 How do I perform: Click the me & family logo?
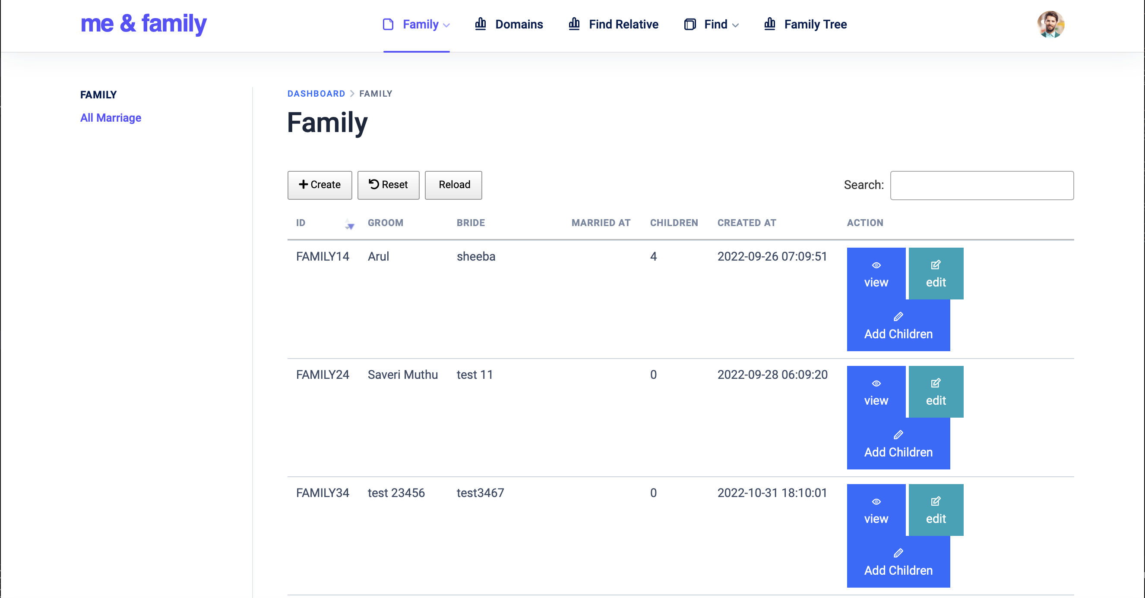(143, 24)
